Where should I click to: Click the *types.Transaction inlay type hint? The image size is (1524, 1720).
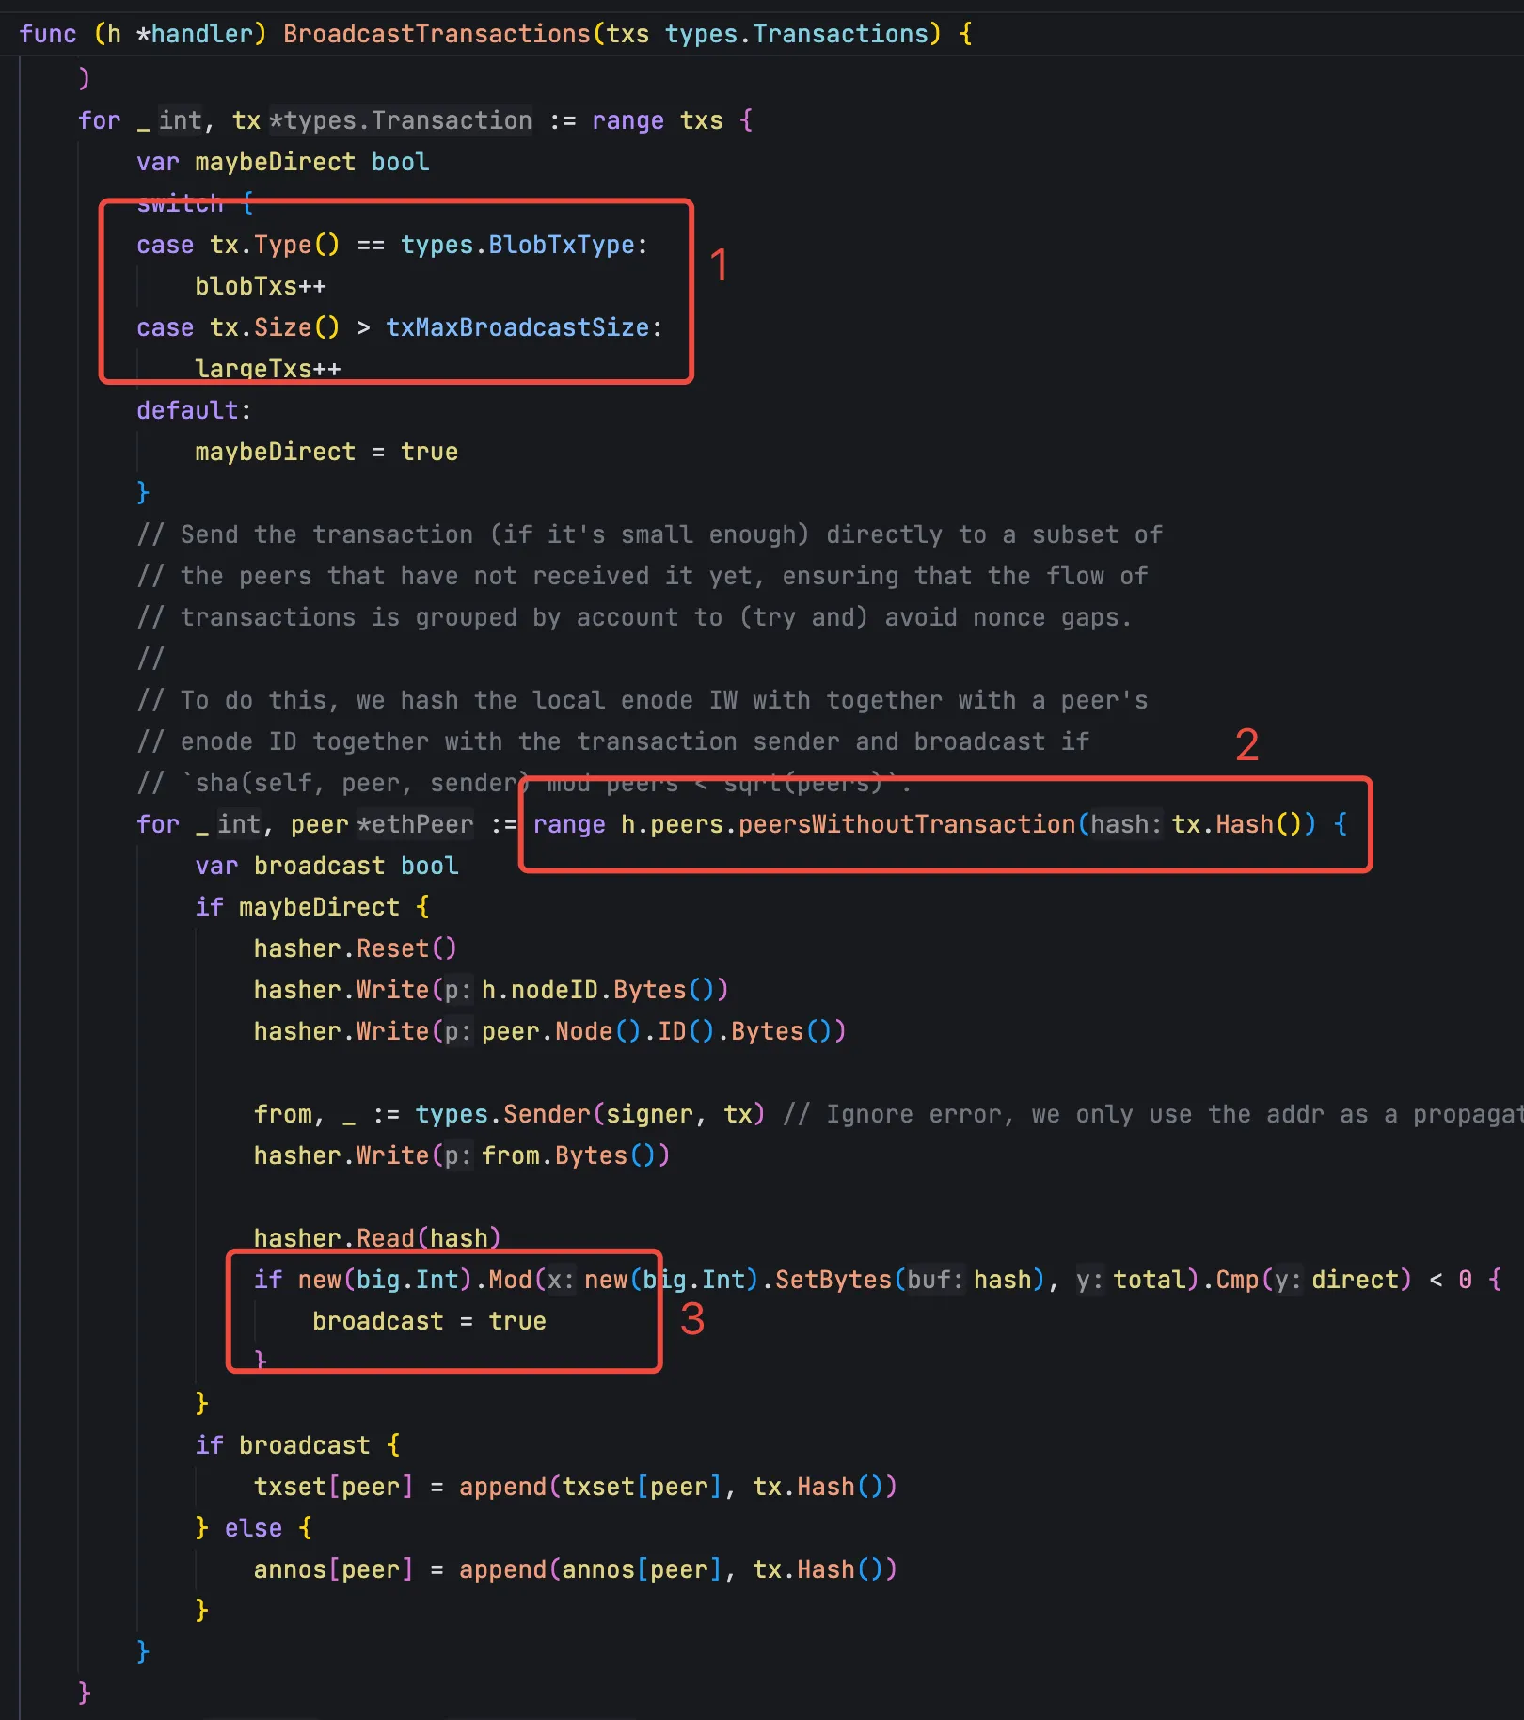pyautogui.click(x=401, y=120)
